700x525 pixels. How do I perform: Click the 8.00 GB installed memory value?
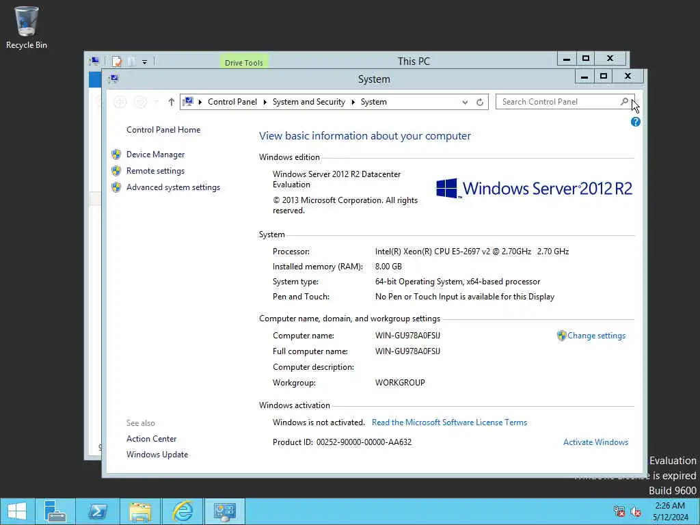pos(388,267)
